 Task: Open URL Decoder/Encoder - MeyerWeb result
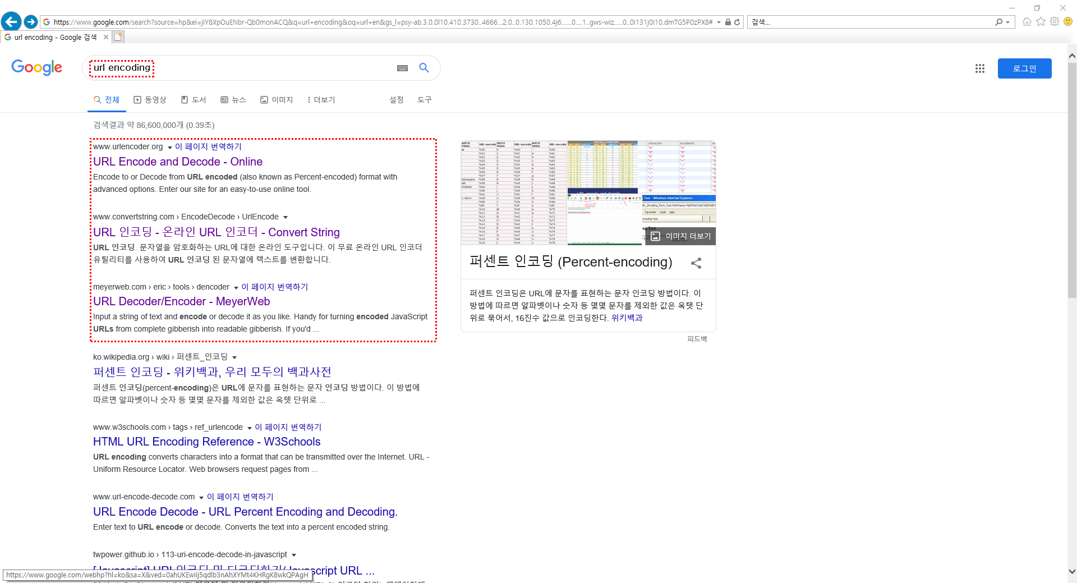pyautogui.click(x=182, y=301)
